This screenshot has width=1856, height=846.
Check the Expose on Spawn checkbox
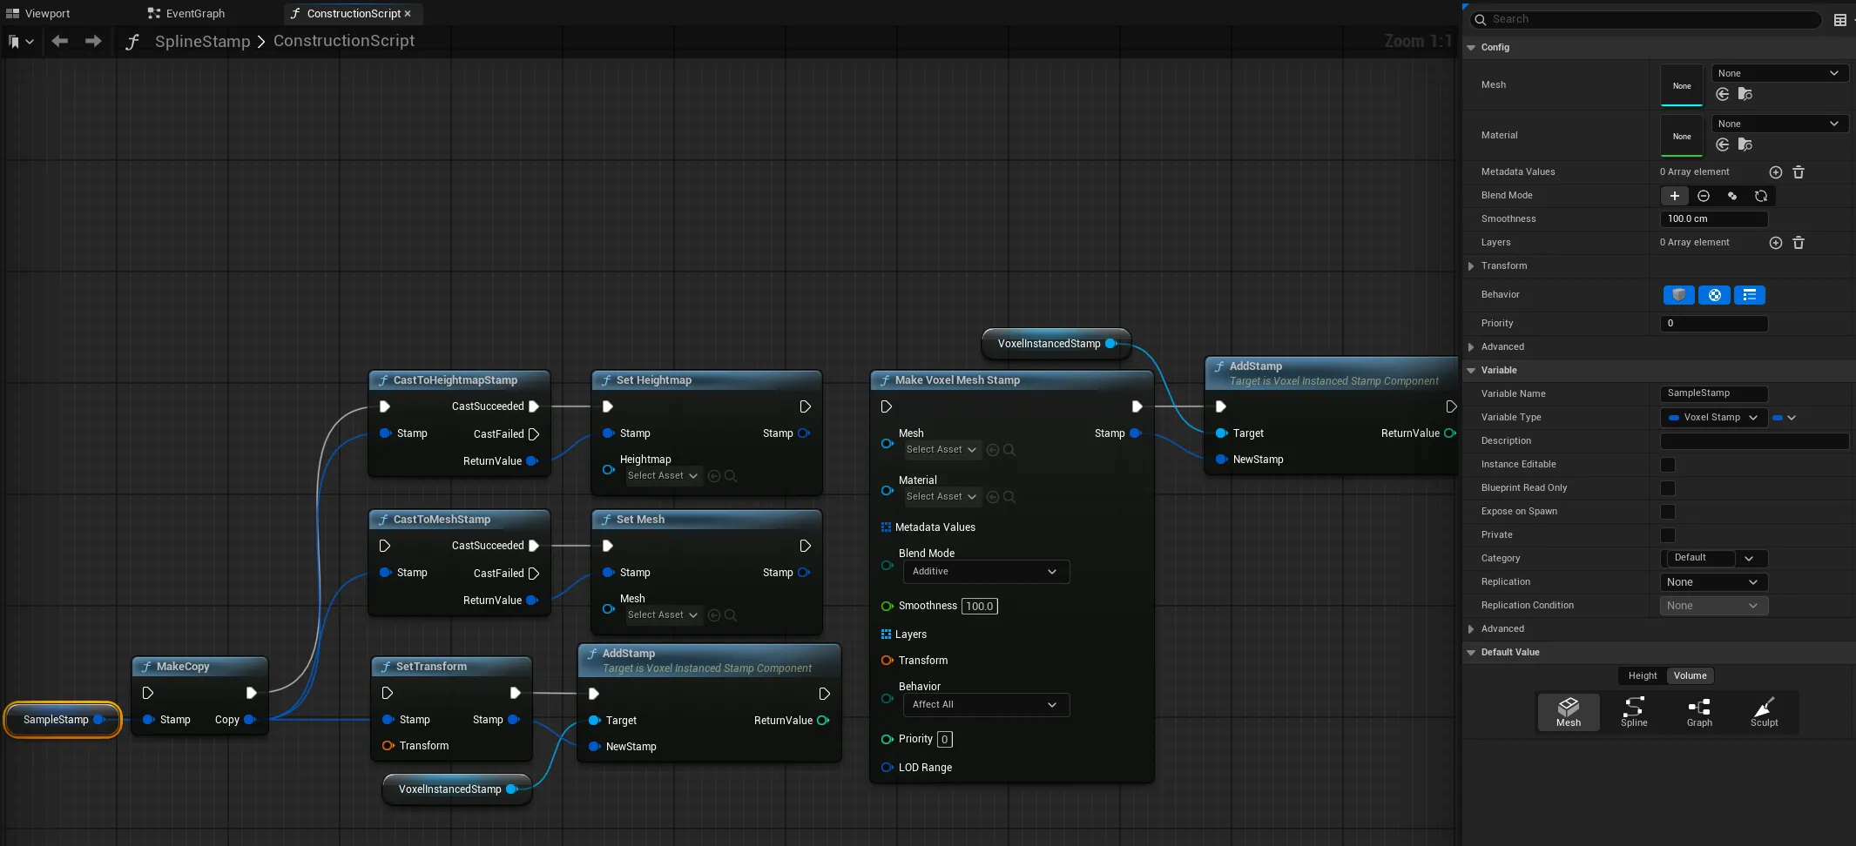tap(1669, 512)
